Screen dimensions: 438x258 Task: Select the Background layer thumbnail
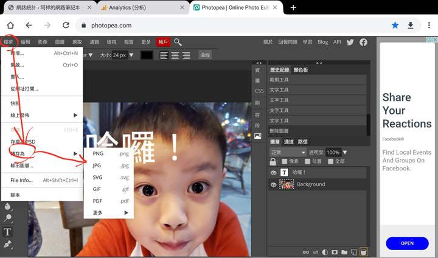point(287,184)
